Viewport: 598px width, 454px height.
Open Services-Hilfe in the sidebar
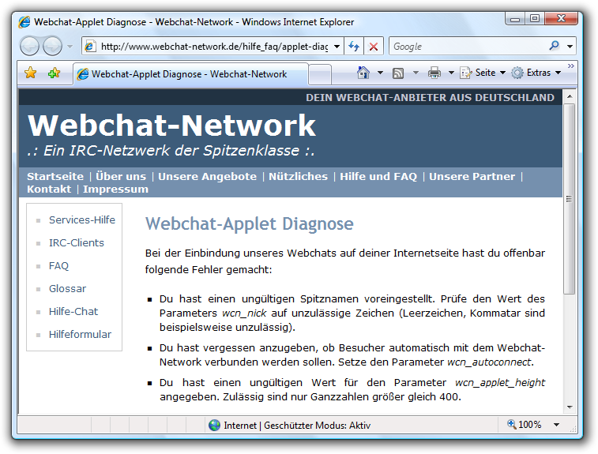tap(82, 220)
